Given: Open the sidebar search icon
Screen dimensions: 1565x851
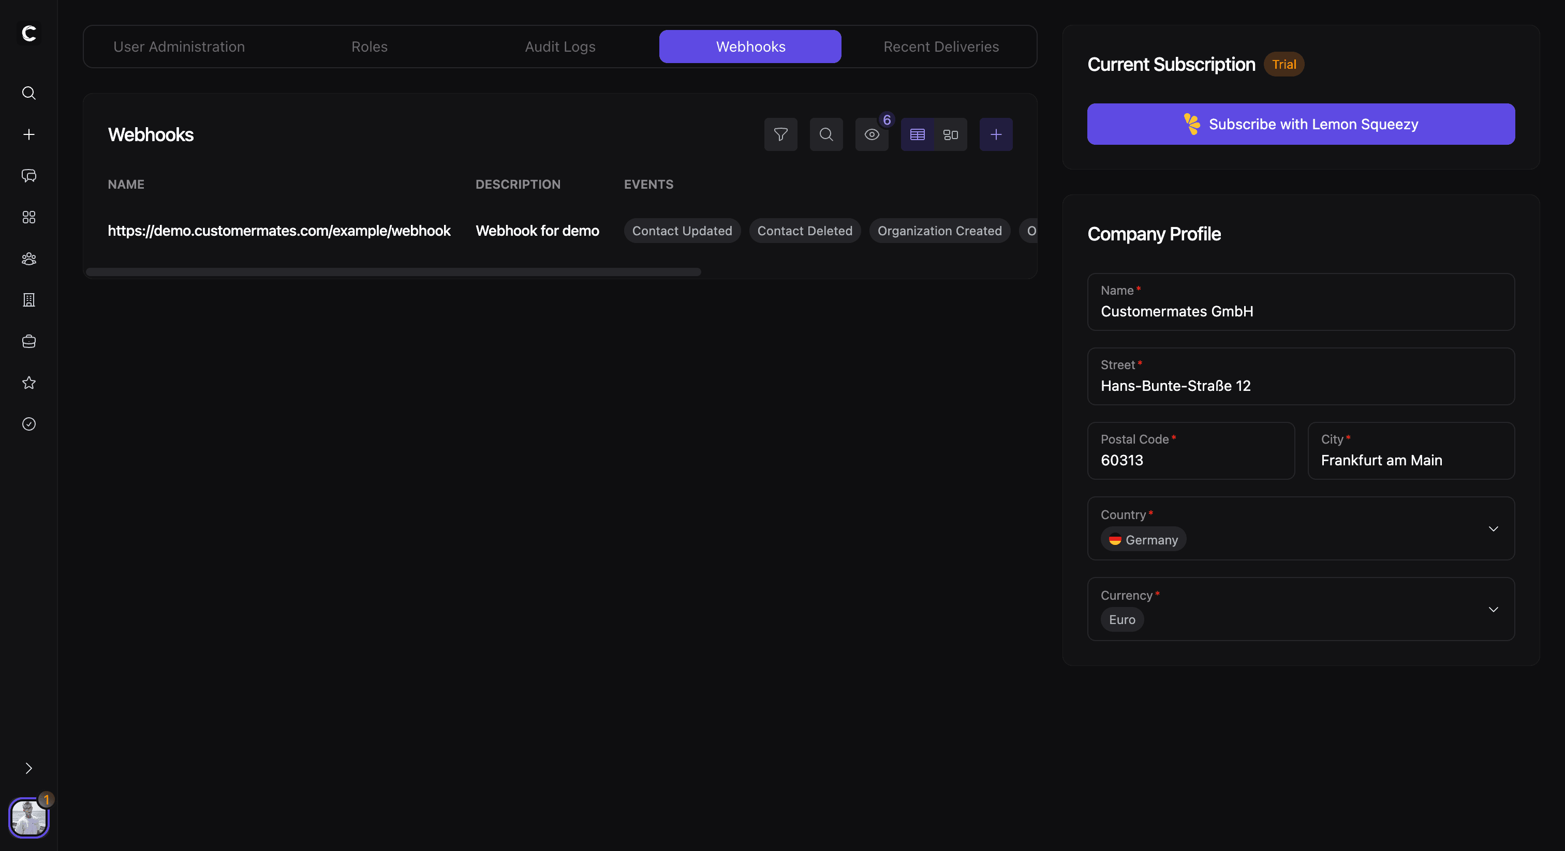Looking at the screenshot, I should coord(28,93).
